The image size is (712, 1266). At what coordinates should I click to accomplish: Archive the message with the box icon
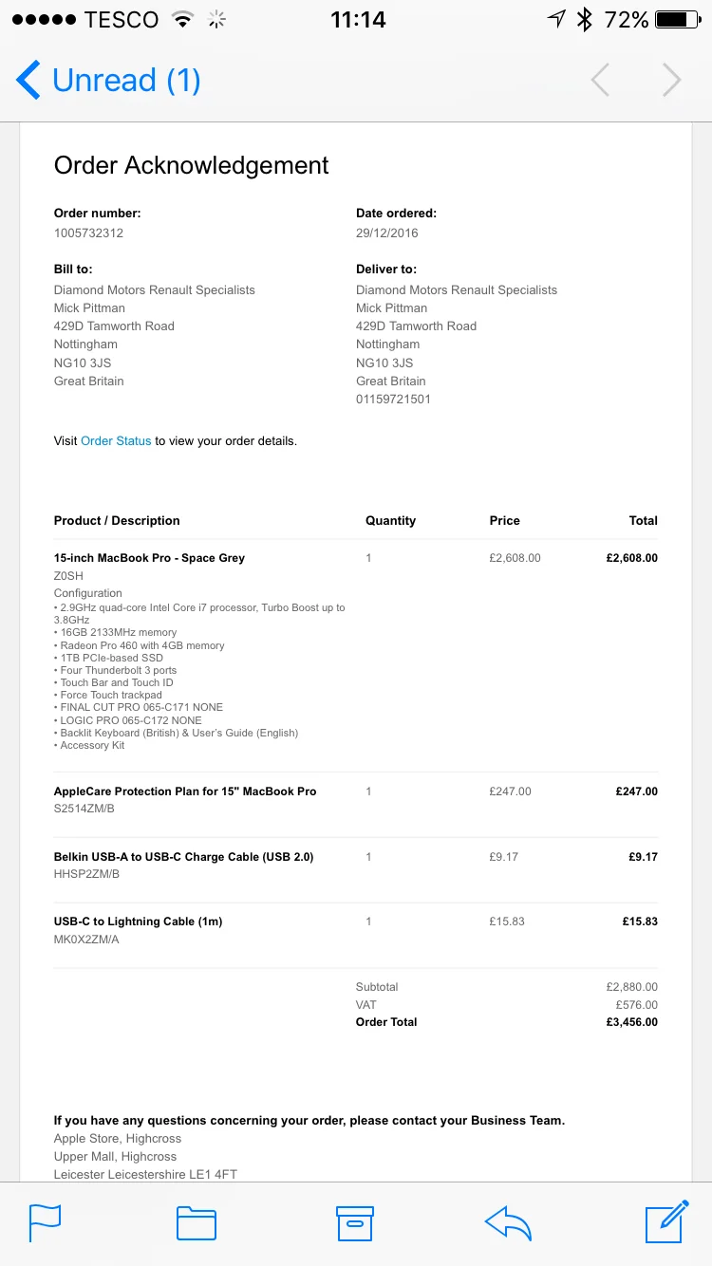click(355, 1223)
